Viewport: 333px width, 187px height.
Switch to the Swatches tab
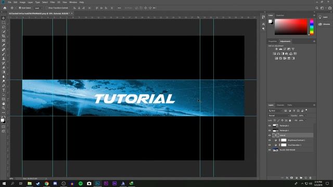pyautogui.click(x=280, y=15)
